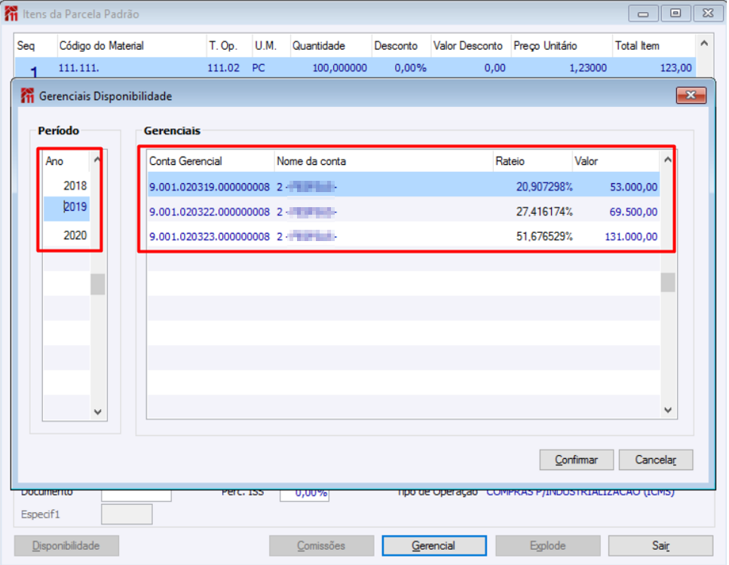
Task: Click the Total Item column header
Action: 654,45
